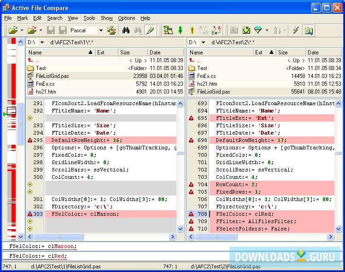Viewport: 345px width, 272px height.
Task: Click warning marker on left line 295
Action: pos(30,140)
